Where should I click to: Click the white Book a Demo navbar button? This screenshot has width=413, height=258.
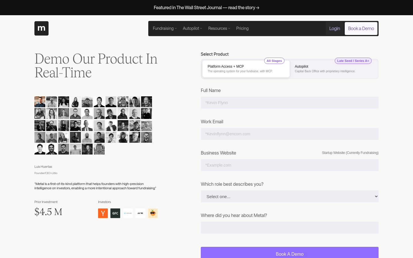click(x=361, y=28)
